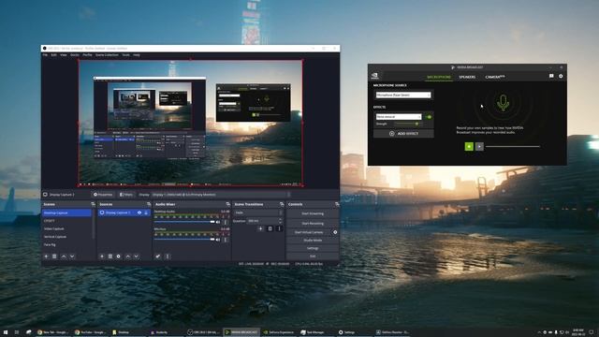Move source down arrow in Sources panel
The width and height of the screenshot is (599, 337).
[x=137, y=256]
